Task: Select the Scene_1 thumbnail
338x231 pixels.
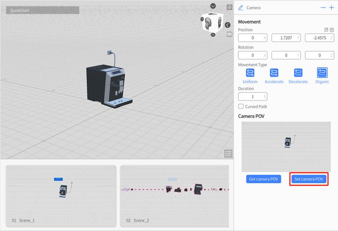Action: click(x=61, y=196)
